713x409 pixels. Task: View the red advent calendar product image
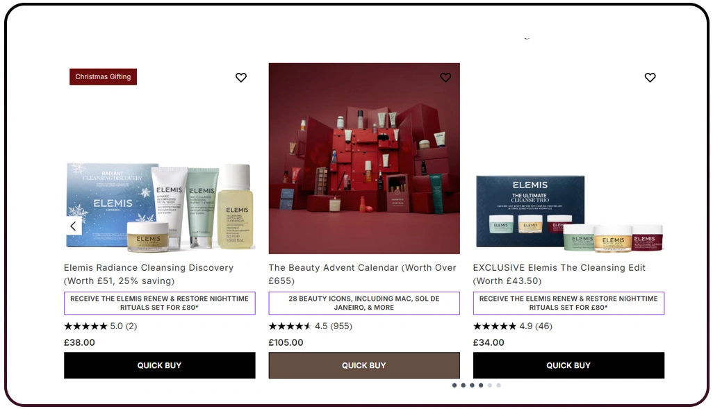(364, 158)
